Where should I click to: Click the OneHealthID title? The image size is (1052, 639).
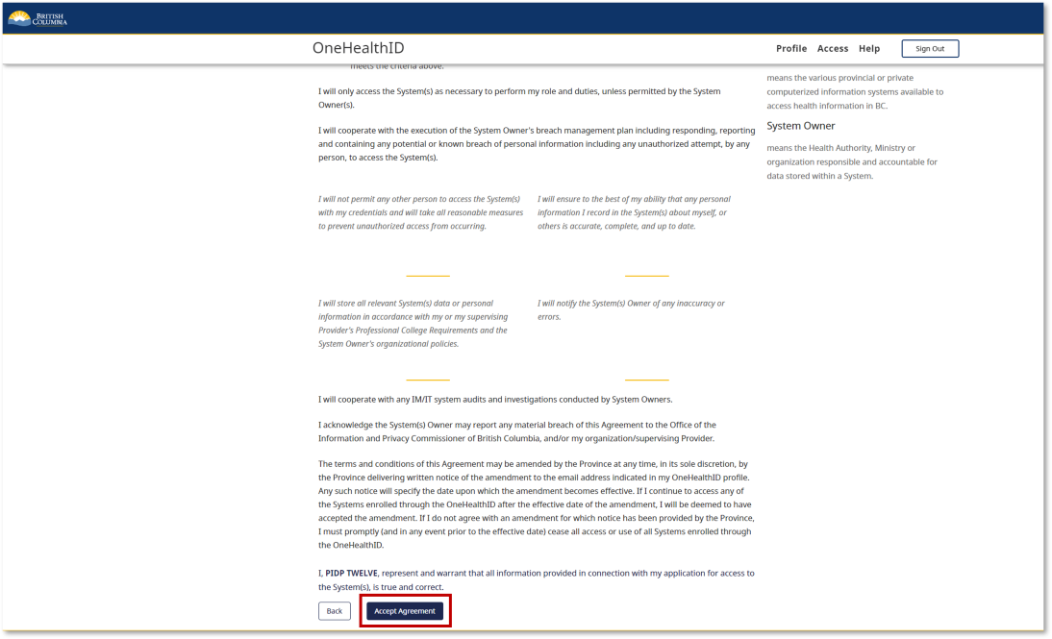pos(359,48)
